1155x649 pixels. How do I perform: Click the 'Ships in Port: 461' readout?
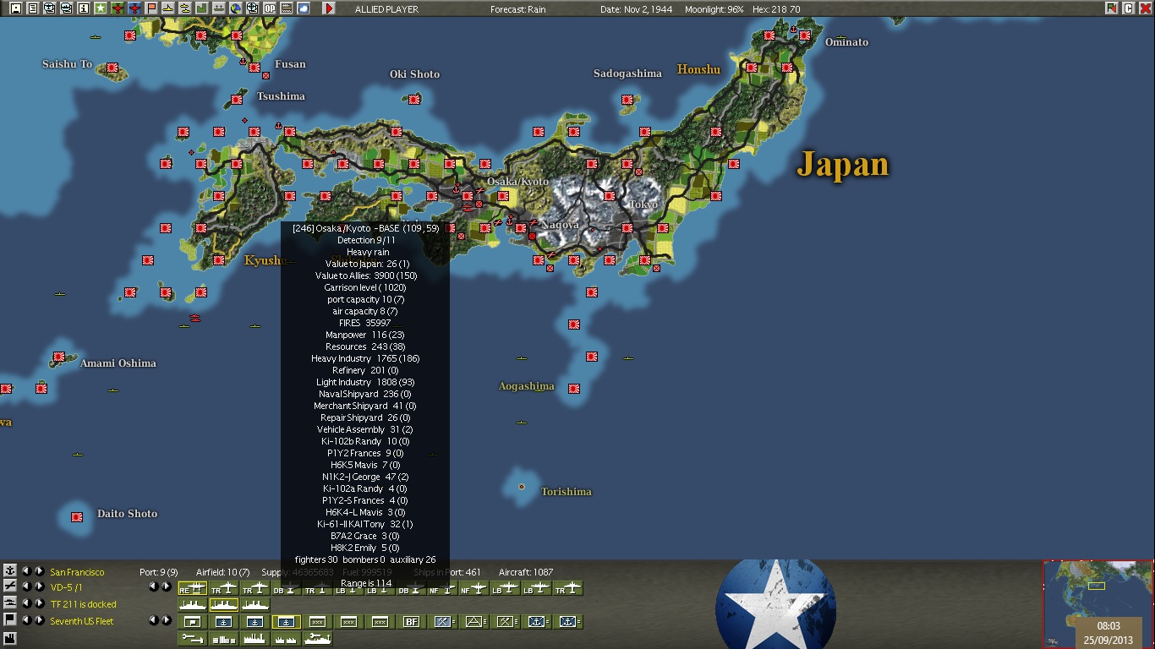point(447,572)
